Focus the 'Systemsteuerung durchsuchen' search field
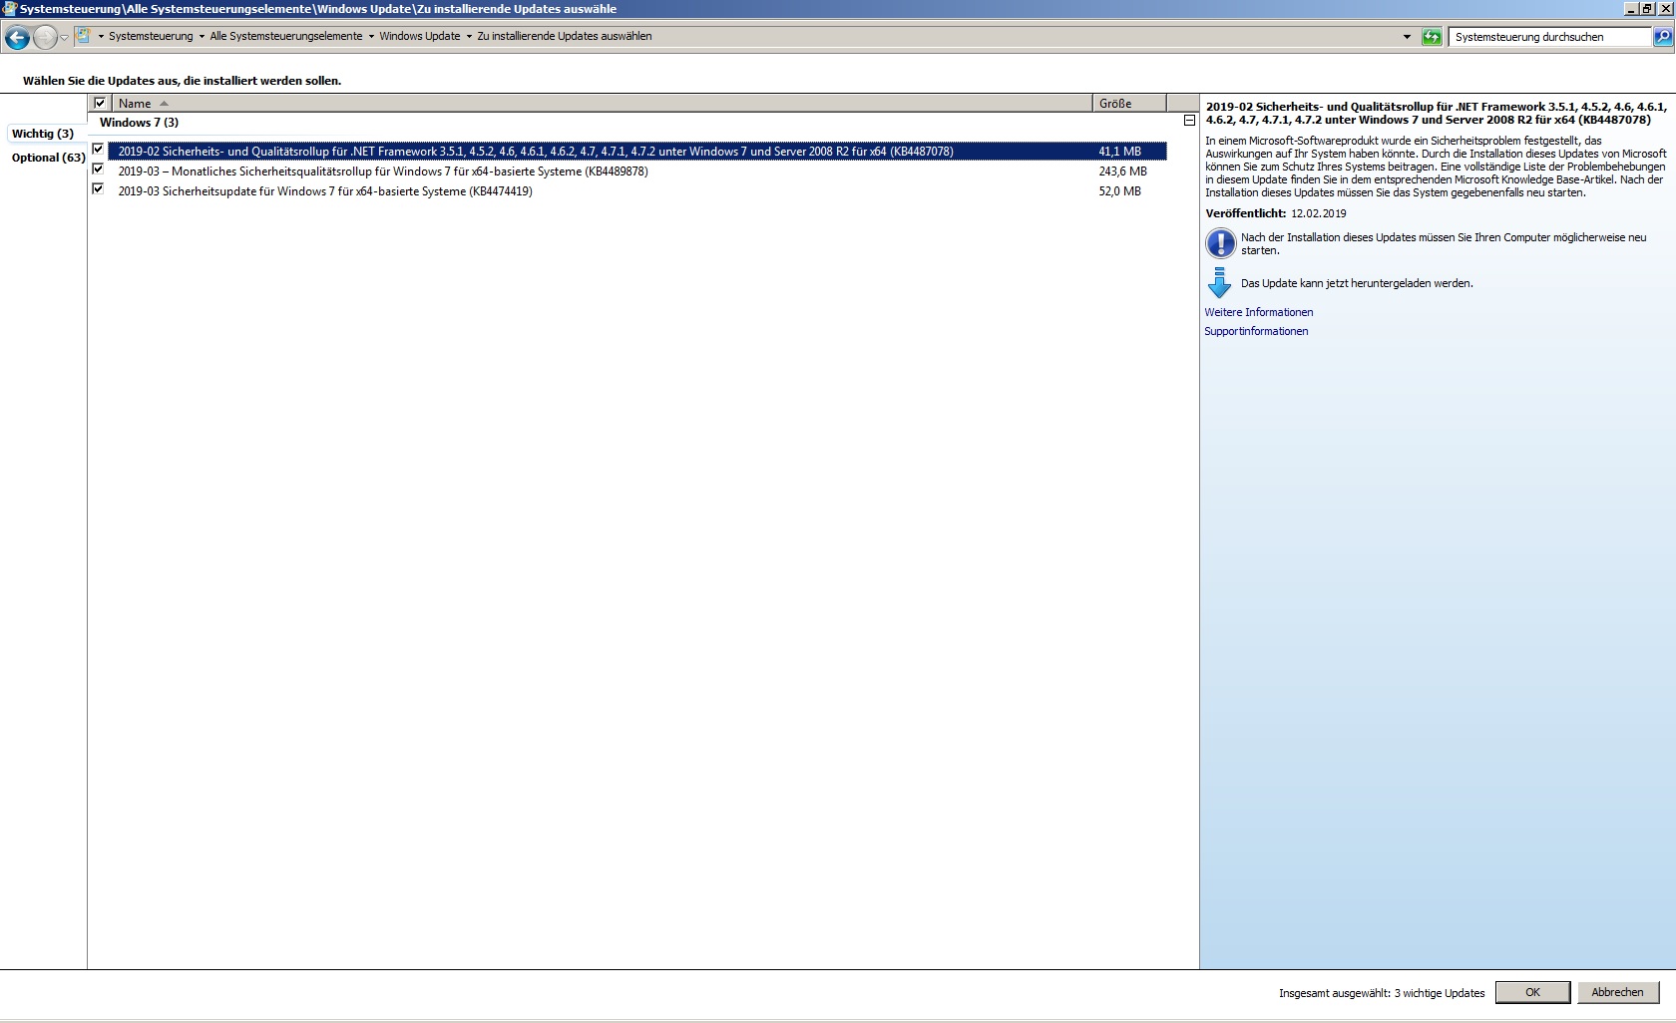The height and width of the screenshot is (1023, 1676). [1549, 37]
